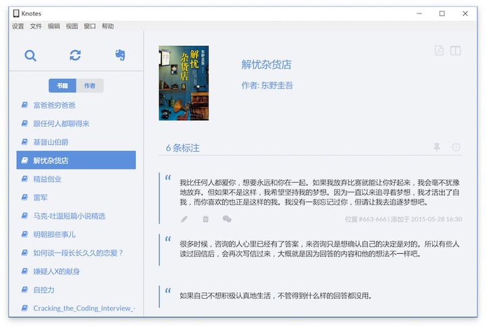Select book Cracking_the_Coding_Interview
This screenshot has height=328, width=486.
point(76,308)
